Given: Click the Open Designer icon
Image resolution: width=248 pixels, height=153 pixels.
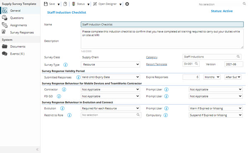Looking at the screenshot, I should click(95, 4).
